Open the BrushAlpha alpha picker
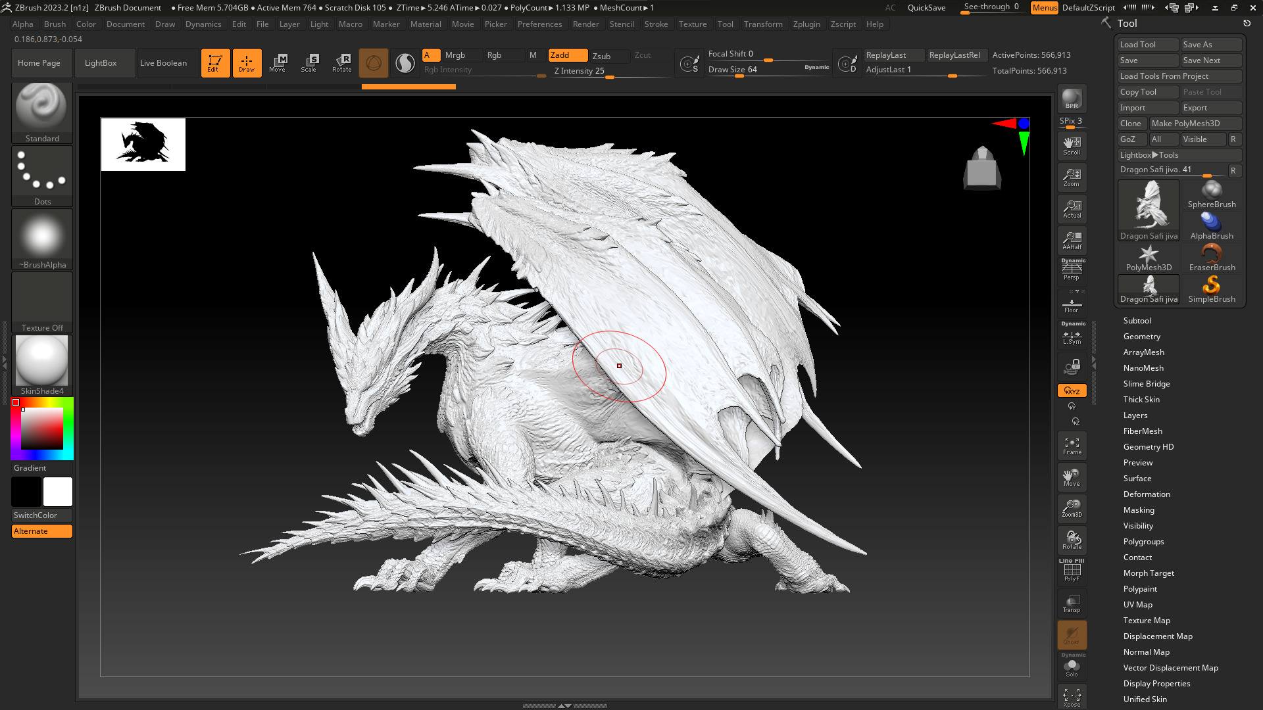1263x710 pixels. (x=42, y=239)
